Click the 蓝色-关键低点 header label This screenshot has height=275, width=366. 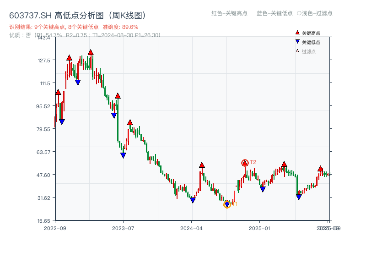[274, 13]
